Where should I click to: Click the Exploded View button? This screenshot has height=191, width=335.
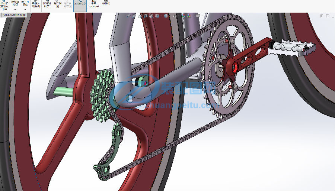[57, 4]
